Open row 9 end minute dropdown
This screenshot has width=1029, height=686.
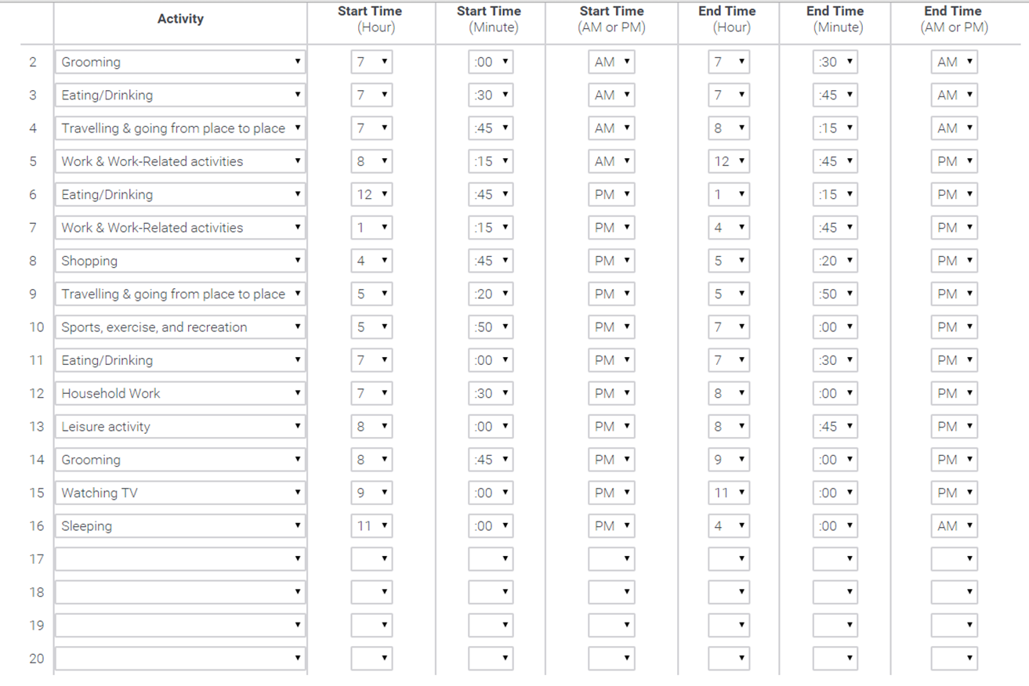[835, 294]
